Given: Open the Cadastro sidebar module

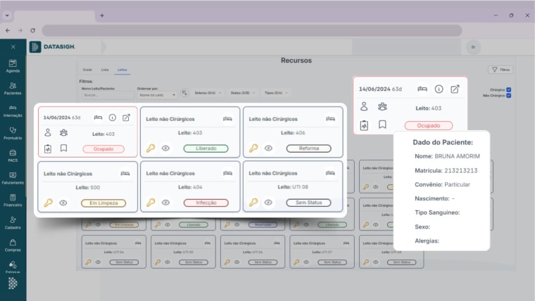Looking at the screenshot, I should click(x=13, y=223).
